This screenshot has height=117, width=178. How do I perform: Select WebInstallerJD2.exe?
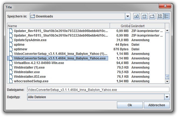tap(30, 77)
